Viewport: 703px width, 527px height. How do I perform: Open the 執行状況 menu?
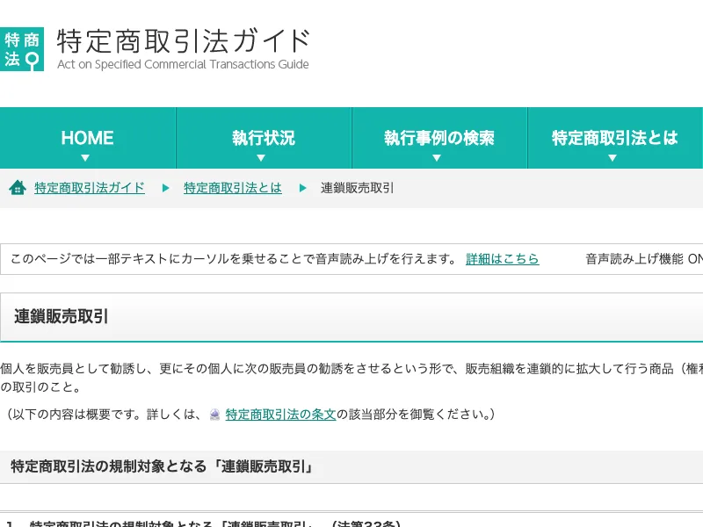point(264,138)
